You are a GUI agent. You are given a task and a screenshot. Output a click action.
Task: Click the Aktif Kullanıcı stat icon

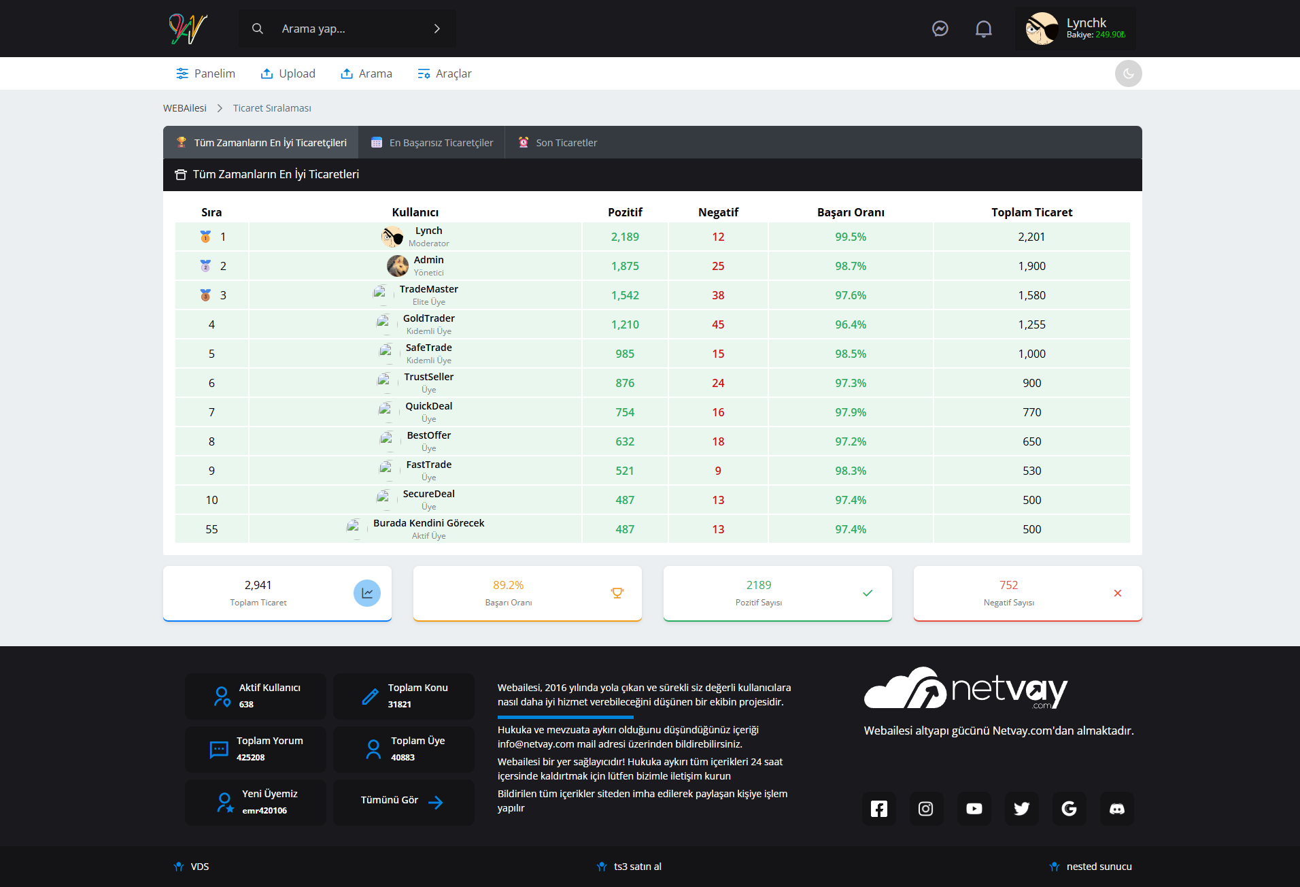[222, 697]
